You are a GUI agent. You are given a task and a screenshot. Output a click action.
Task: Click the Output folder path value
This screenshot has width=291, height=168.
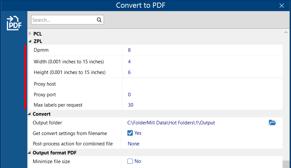click(171, 123)
